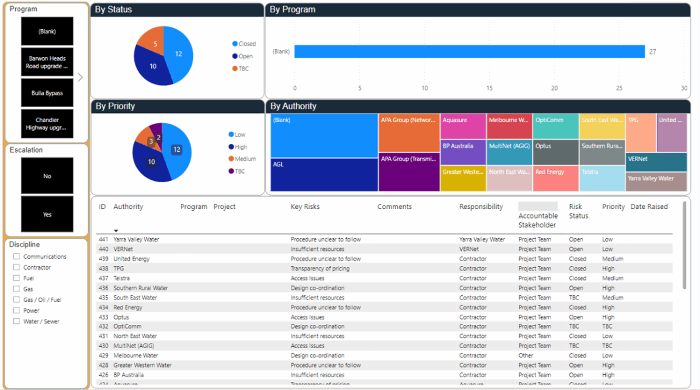Click Open legend marker in By Status
700x390 pixels.
(235, 56)
